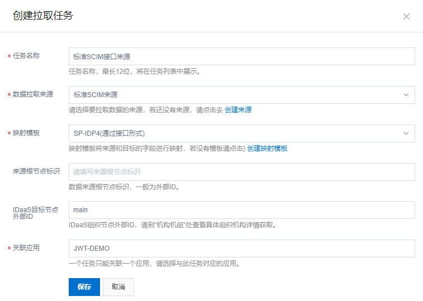The image size is (423, 301).
Task: Focus the 来源根节点标识 input field
Action: (x=241, y=172)
